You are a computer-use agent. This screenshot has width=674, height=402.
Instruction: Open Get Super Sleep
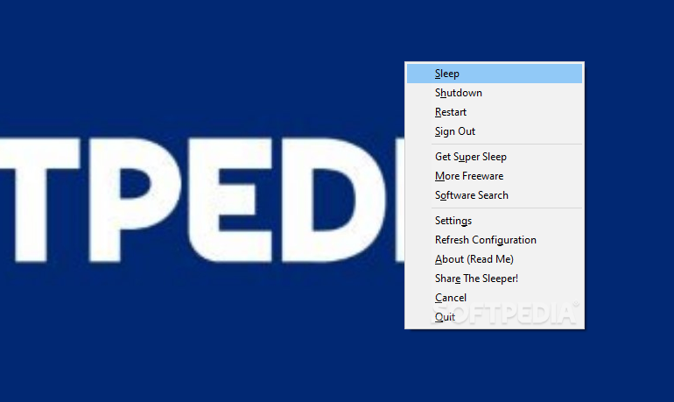[495, 157]
